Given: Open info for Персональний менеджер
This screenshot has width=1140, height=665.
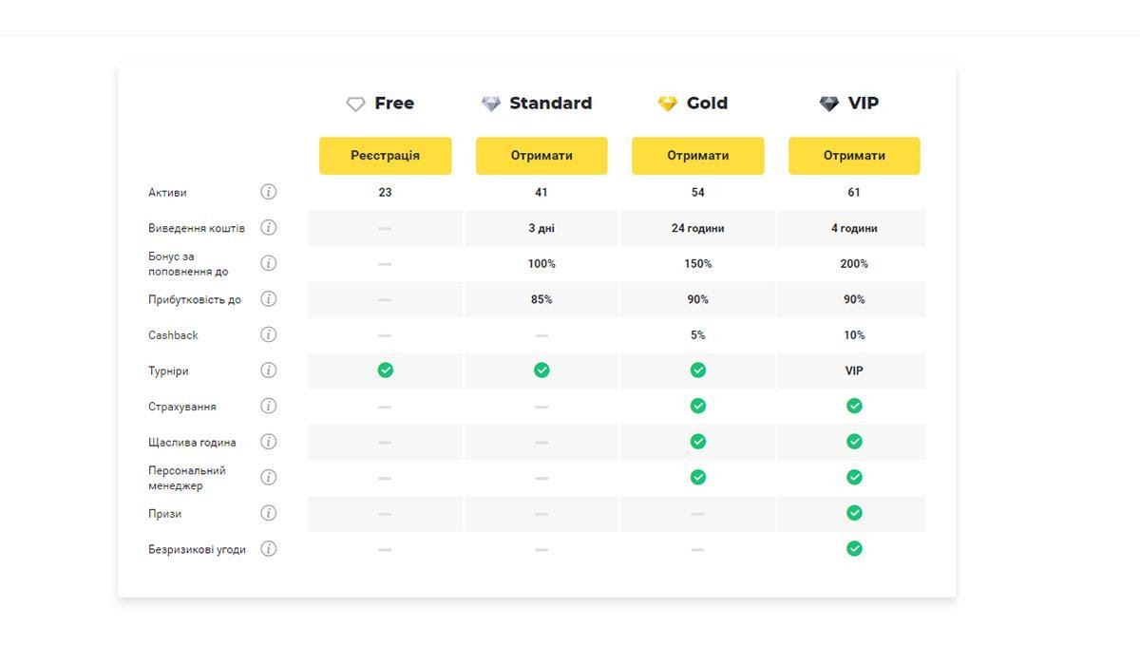Looking at the screenshot, I should tap(268, 477).
